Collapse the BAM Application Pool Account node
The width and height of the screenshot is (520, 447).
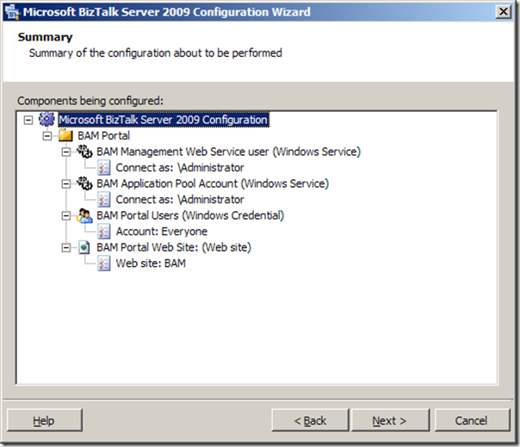[x=66, y=184]
